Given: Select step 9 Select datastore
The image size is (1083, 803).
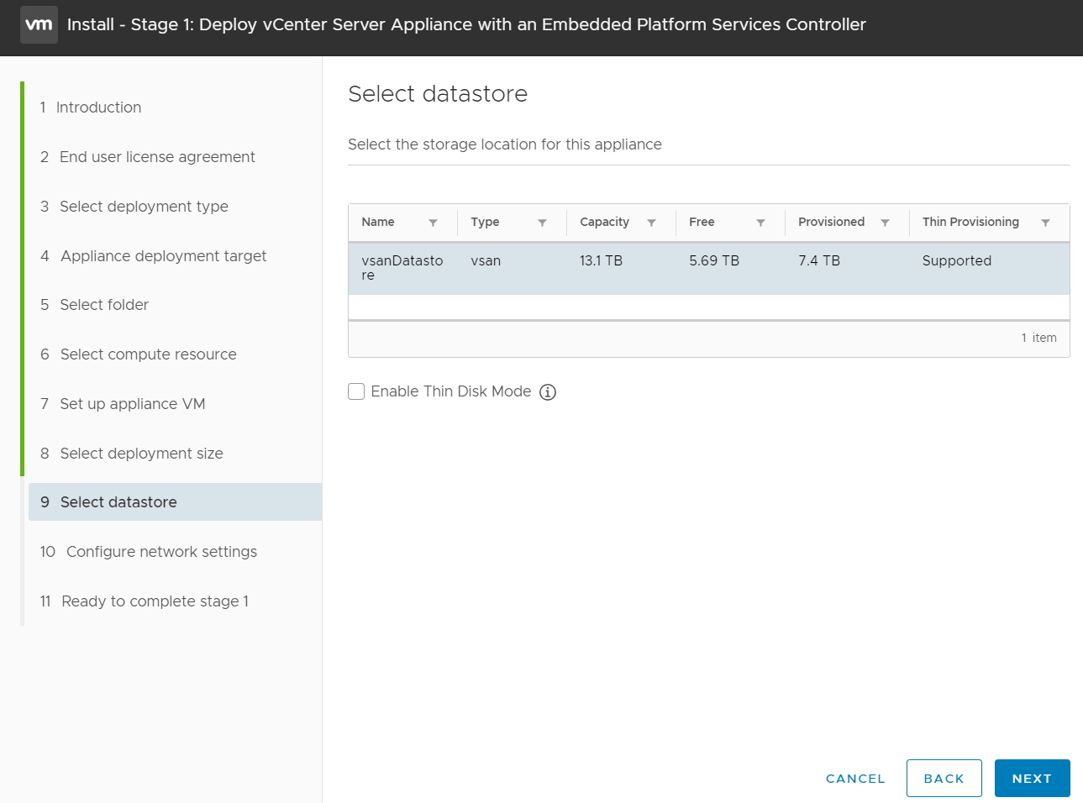Looking at the screenshot, I should [175, 502].
